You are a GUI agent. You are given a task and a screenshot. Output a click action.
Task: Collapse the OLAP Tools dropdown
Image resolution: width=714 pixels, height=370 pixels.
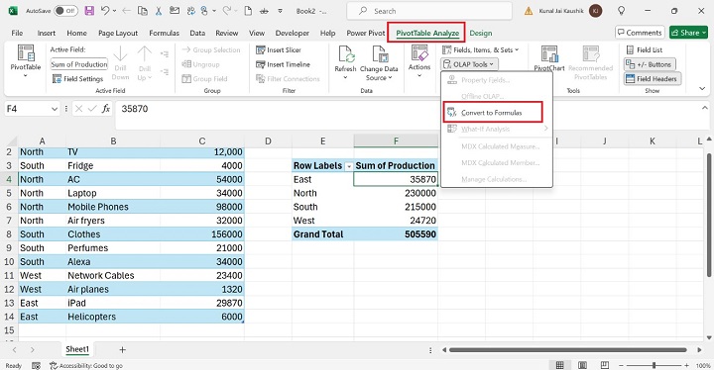coord(469,64)
